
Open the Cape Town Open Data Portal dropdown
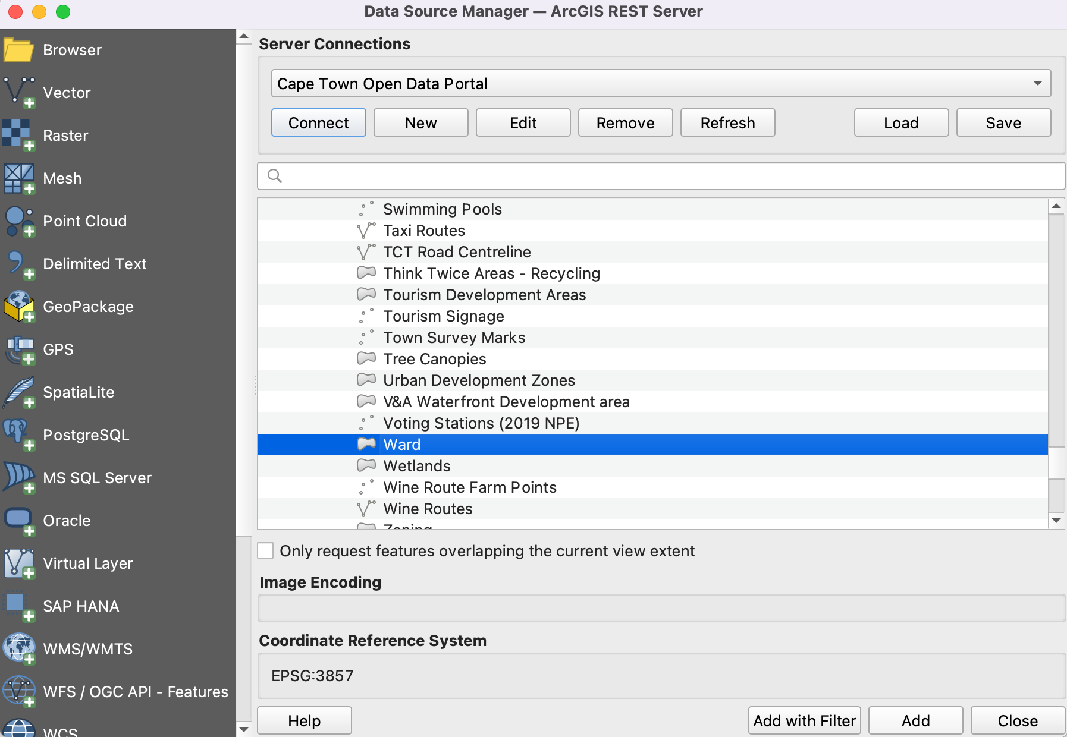click(x=661, y=84)
